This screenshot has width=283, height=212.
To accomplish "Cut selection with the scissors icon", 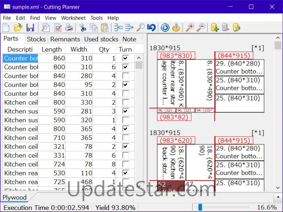I will [x=82, y=28].
